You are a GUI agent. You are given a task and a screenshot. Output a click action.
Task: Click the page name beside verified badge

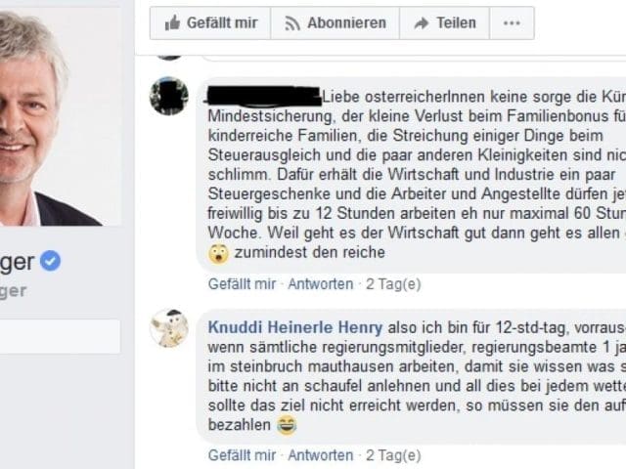click(17, 261)
